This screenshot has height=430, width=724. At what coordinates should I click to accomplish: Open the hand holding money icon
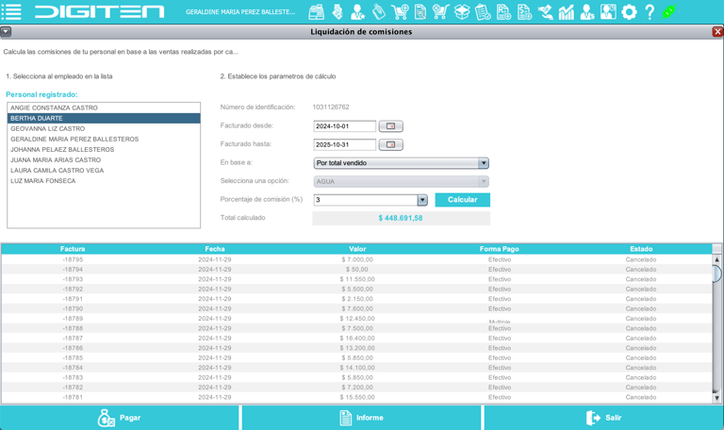click(x=545, y=12)
